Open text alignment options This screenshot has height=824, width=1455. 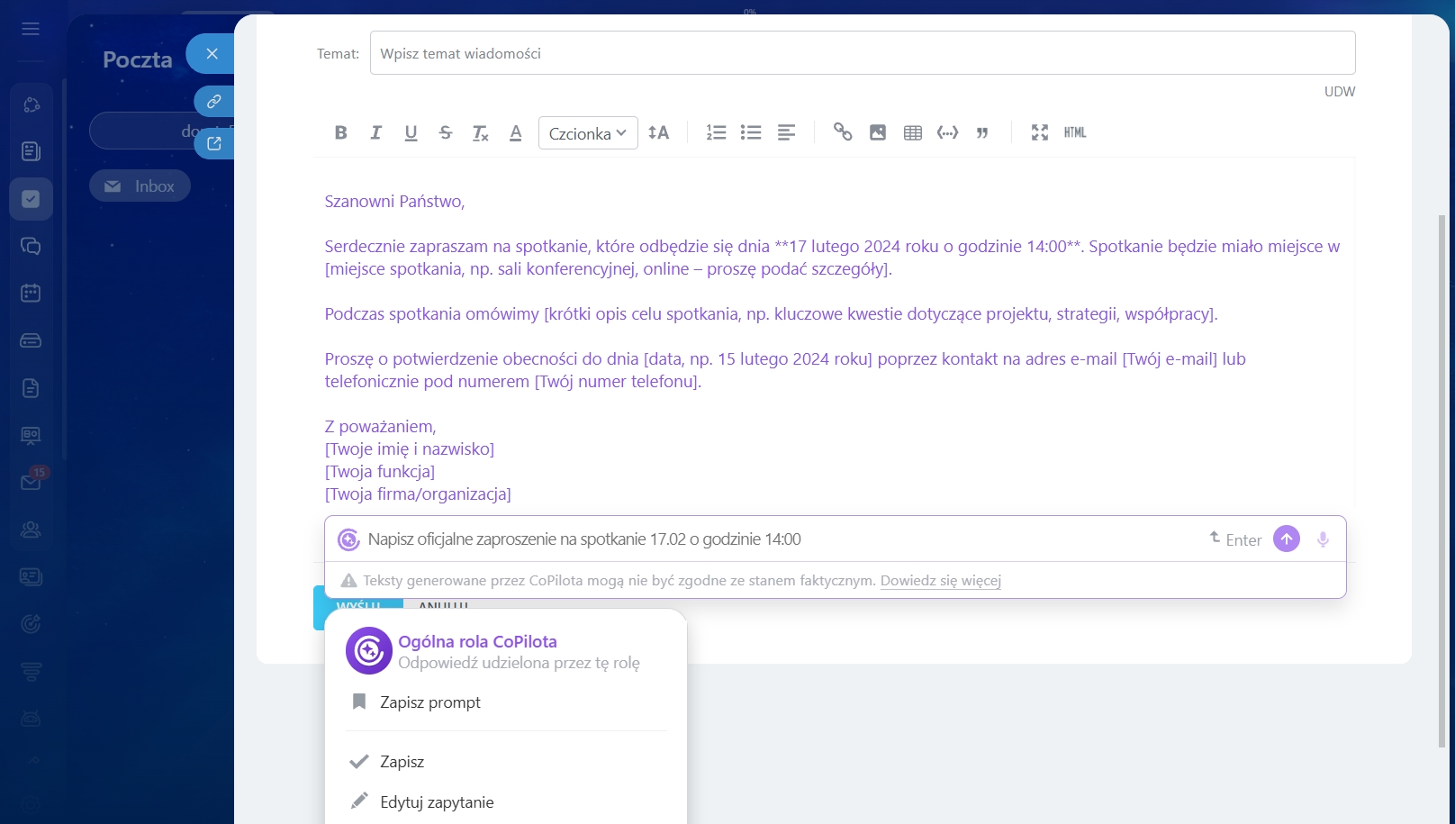point(786,133)
